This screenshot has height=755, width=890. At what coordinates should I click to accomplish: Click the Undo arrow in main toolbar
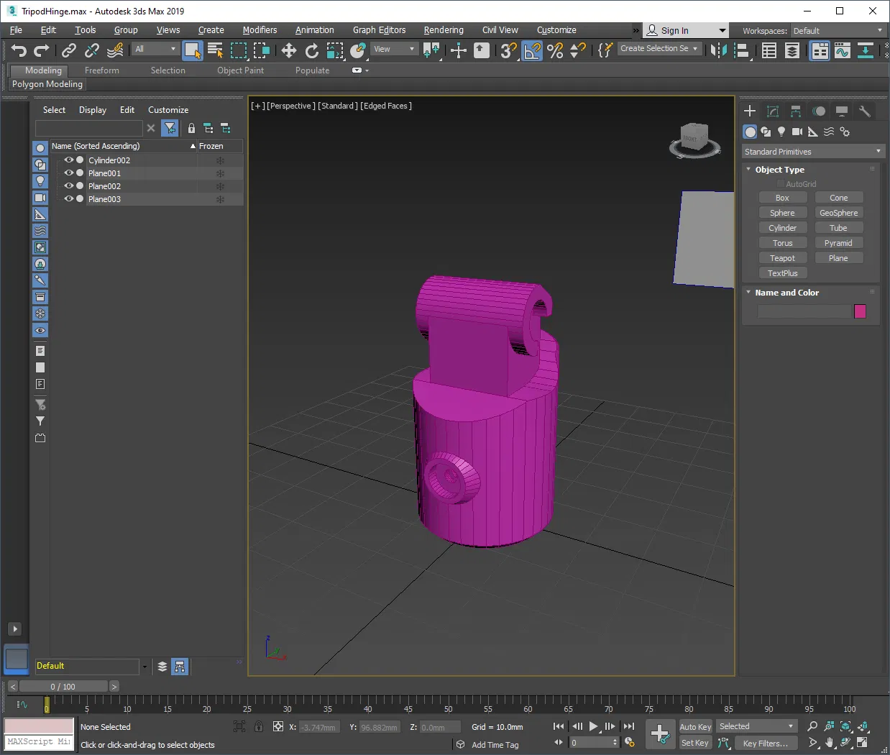[19, 50]
